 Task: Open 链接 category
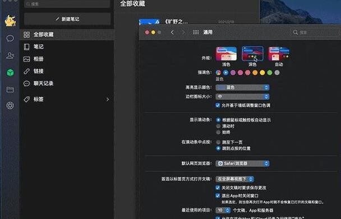67,71
